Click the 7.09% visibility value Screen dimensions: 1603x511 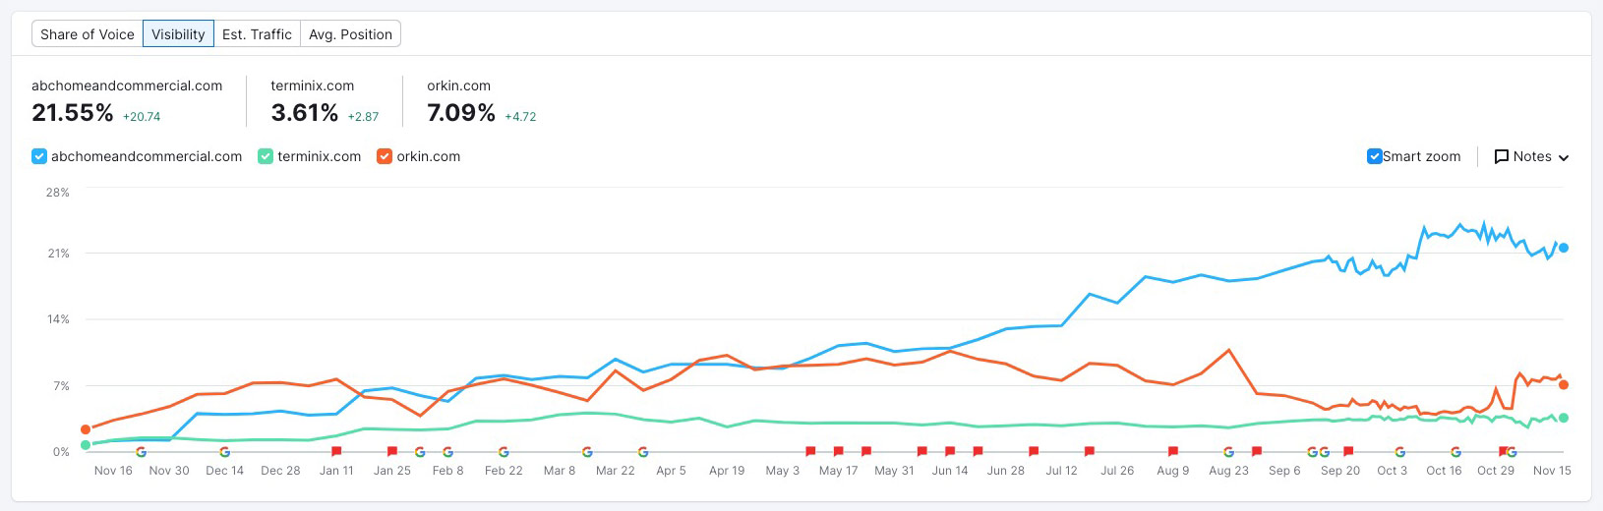[x=461, y=113]
